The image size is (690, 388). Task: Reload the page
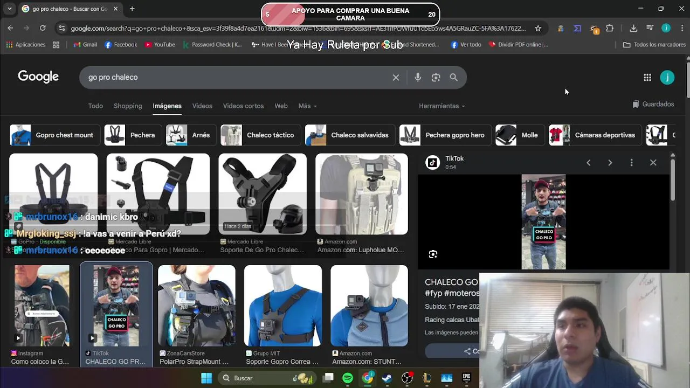[43, 28]
